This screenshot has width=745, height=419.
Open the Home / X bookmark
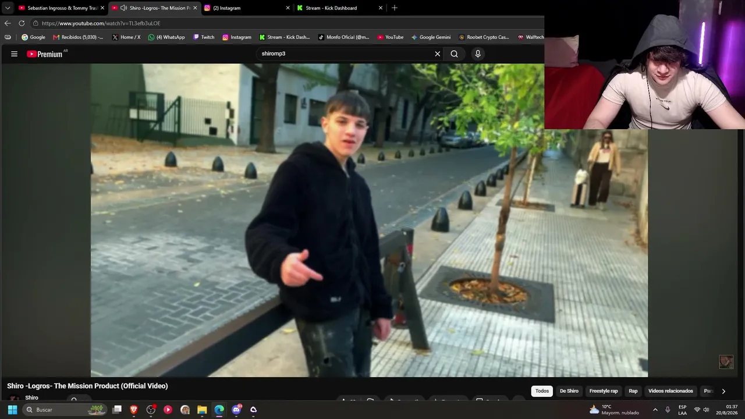click(126, 37)
